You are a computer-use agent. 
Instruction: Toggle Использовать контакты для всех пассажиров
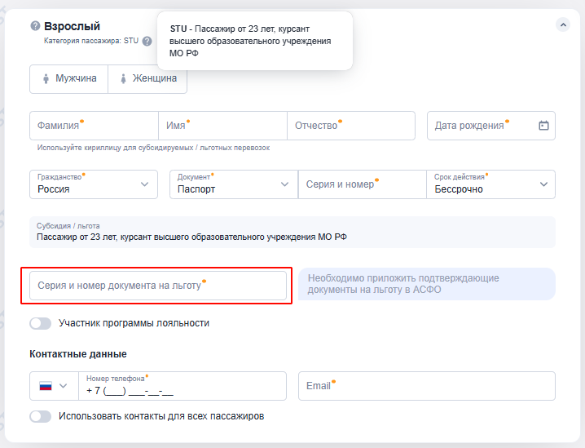40,416
